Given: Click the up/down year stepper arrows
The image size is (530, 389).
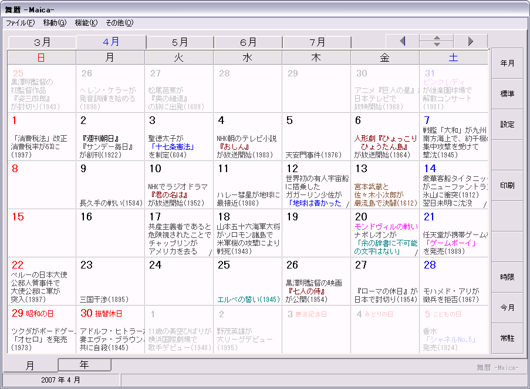Looking at the screenshot, I should (436, 41).
